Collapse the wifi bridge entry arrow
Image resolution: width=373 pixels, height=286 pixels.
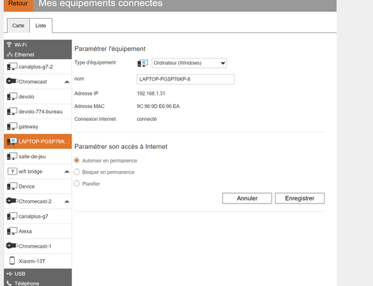click(67, 172)
